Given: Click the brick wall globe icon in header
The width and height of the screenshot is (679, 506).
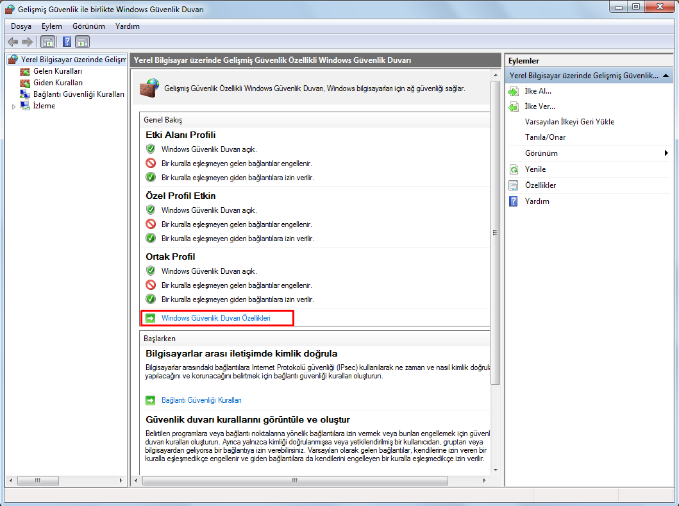Looking at the screenshot, I should click(x=149, y=88).
